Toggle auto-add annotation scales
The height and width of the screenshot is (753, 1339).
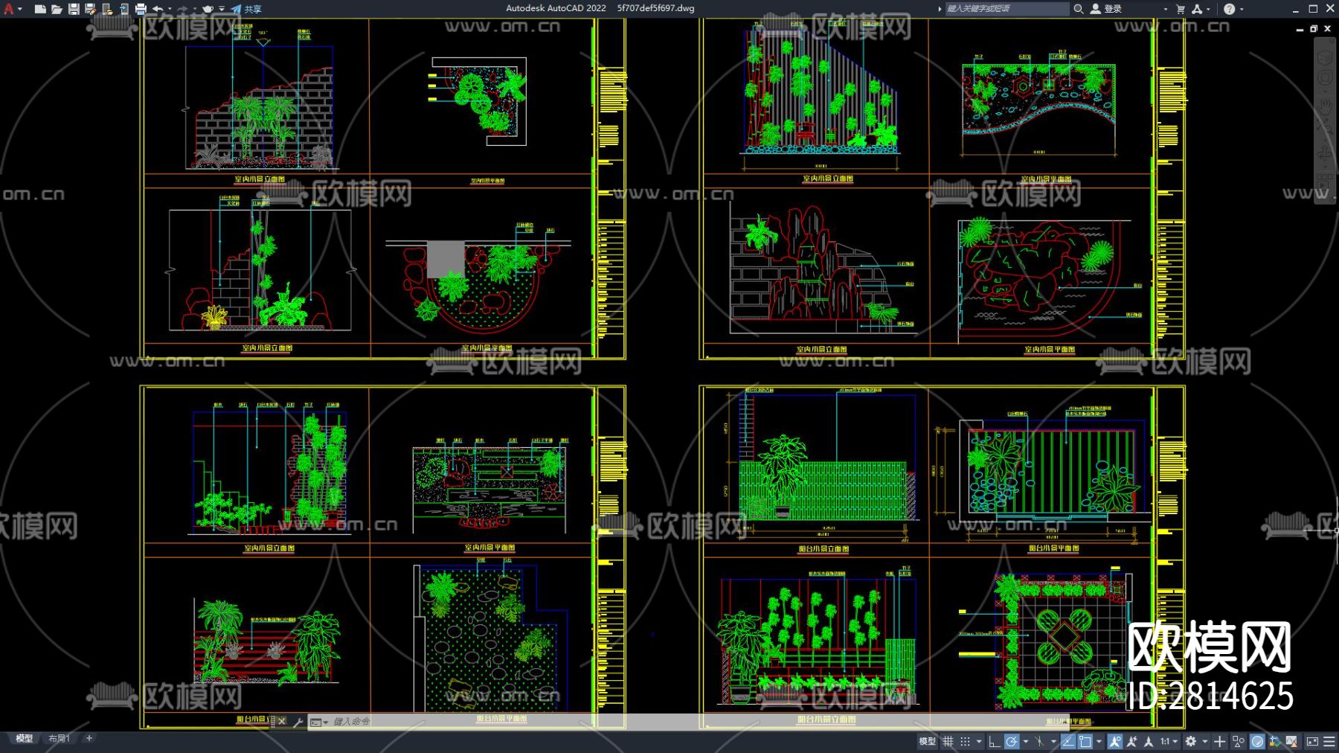tap(1132, 742)
